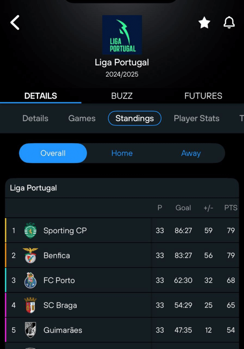
Task: Toggle the favorite star icon
Action: click(x=204, y=23)
